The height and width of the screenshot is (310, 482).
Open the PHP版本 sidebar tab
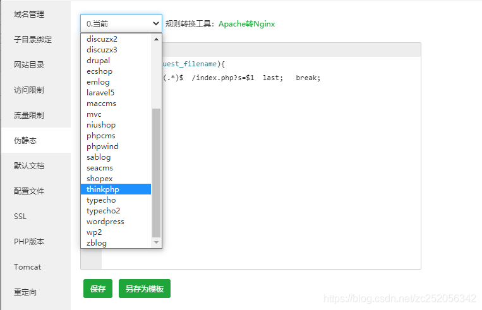click(x=36, y=241)
